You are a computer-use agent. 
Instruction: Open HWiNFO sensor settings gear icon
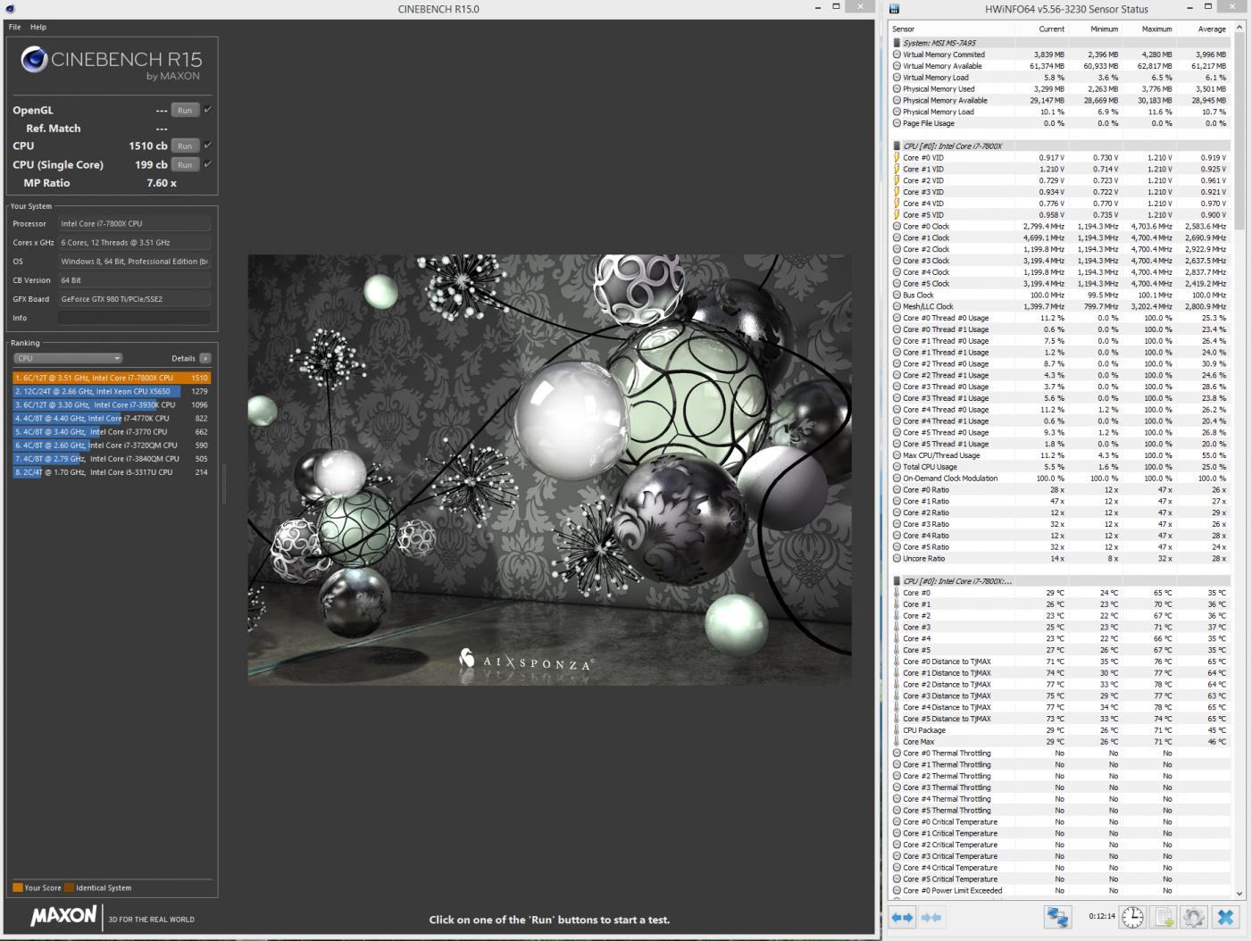1194,917
